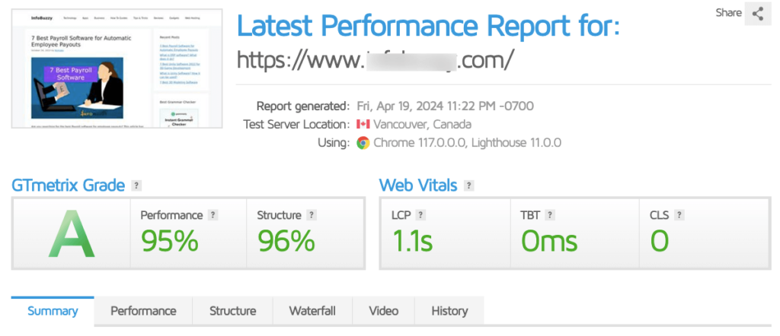This screenshot has height=336, width=780.
Task: Click the Performance score help icon
Action: pos(213,215)
